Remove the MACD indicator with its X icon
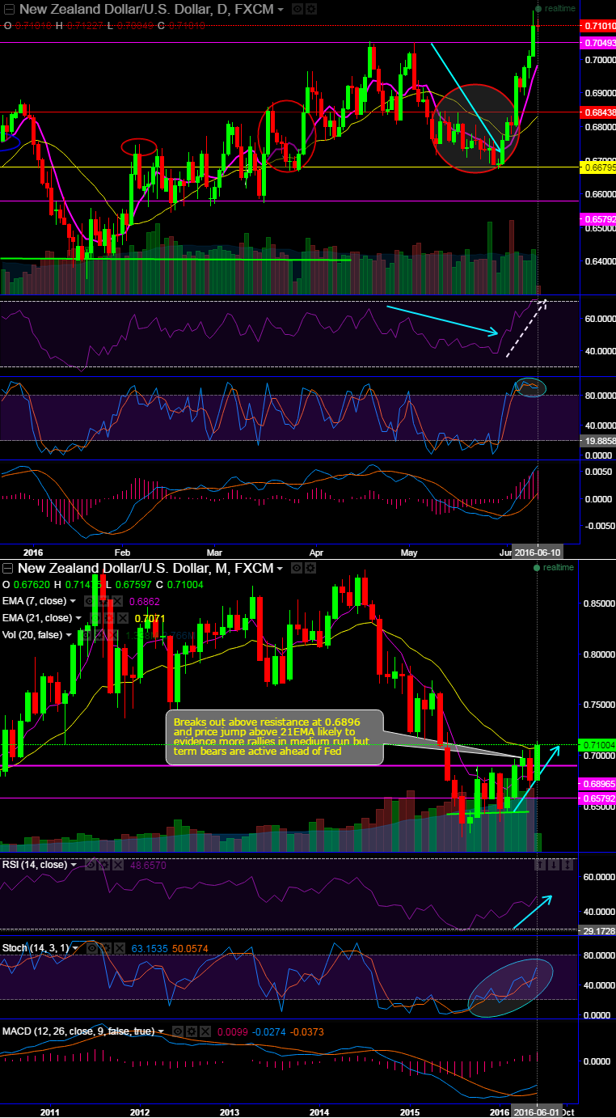This screenshot has width=616, height=1118. pyautogui.click(x=205, y=1031)
